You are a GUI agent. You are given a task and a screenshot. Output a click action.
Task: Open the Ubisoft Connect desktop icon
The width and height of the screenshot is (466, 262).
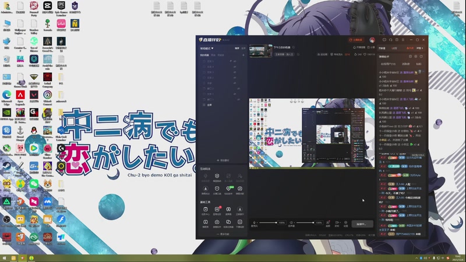coord(47,97)
